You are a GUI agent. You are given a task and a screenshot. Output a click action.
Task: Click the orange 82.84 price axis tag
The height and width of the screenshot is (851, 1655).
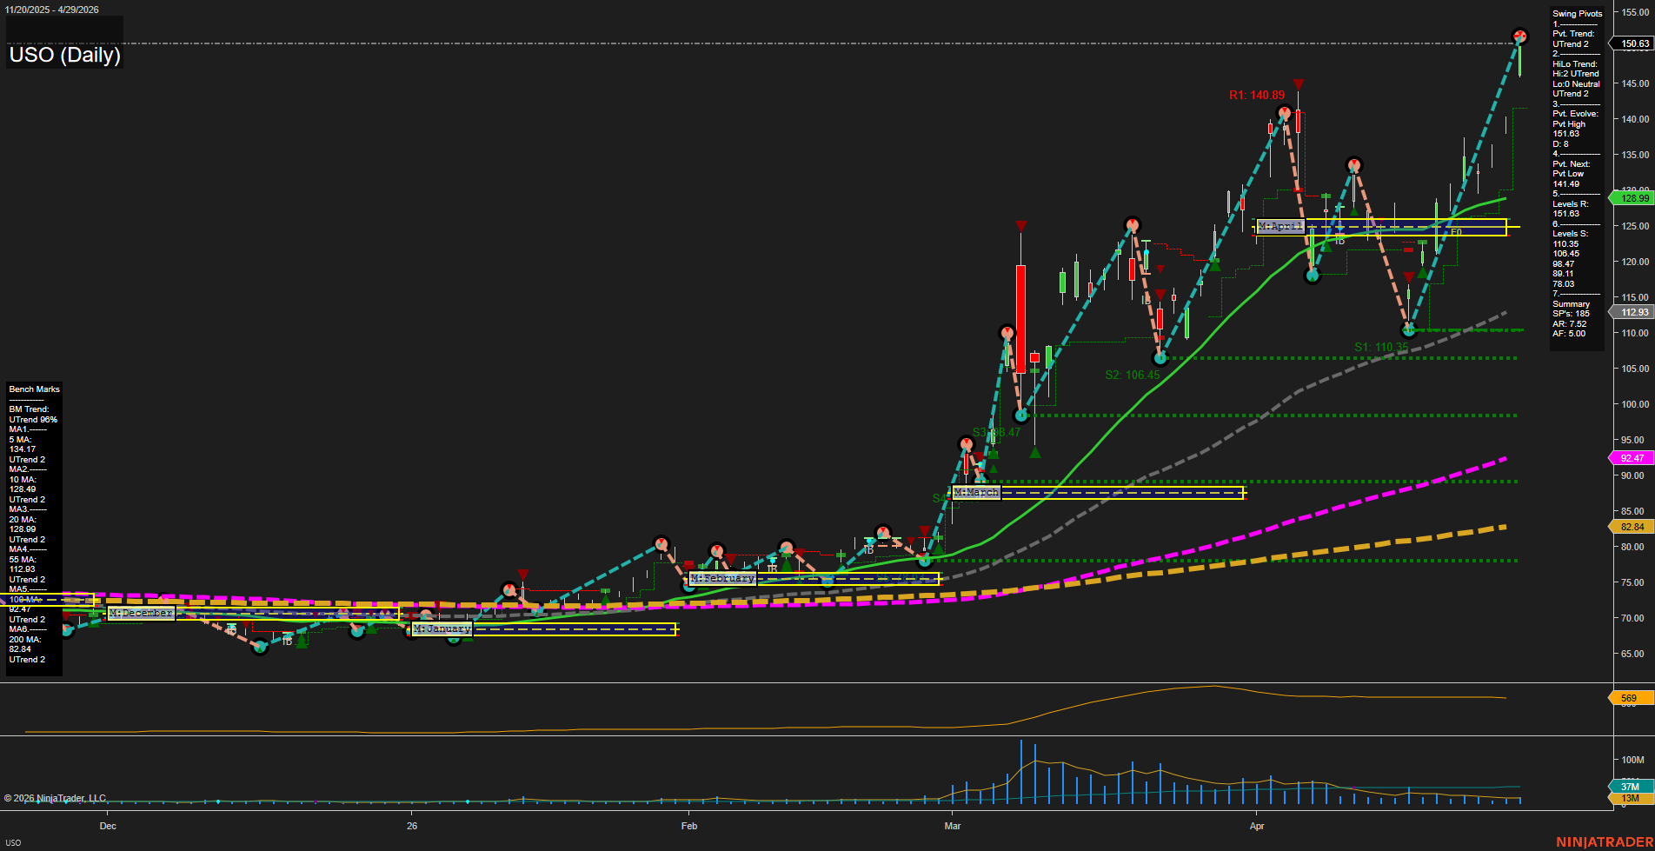coord(1632,527)
